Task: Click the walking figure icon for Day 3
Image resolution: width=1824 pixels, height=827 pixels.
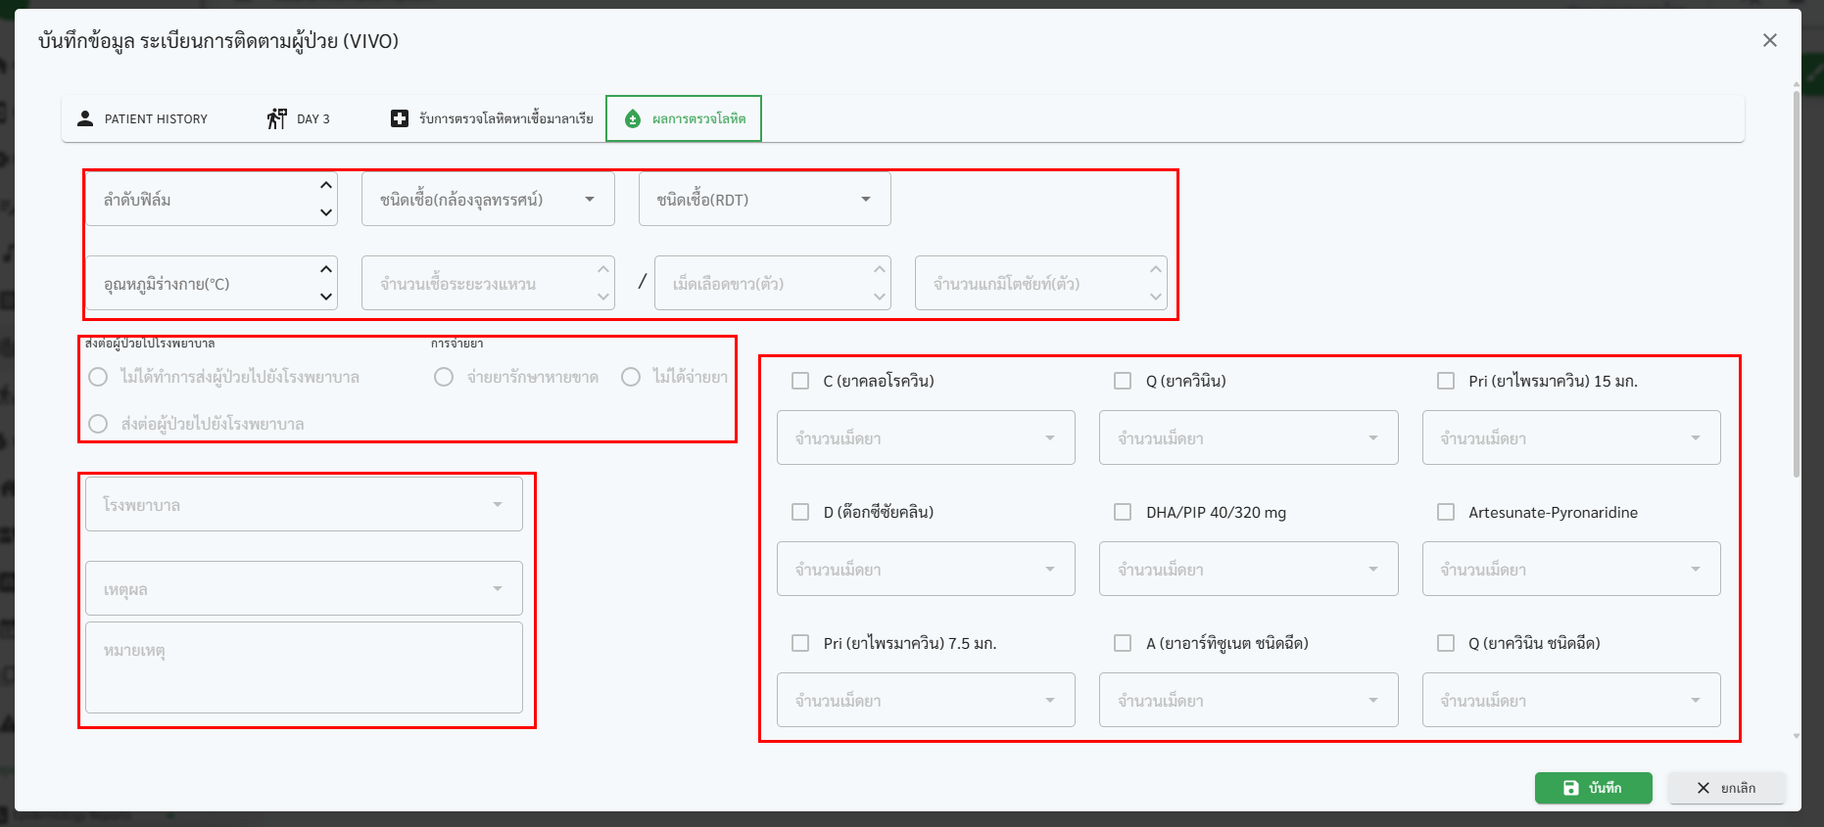Action: (x=276, y=118)
